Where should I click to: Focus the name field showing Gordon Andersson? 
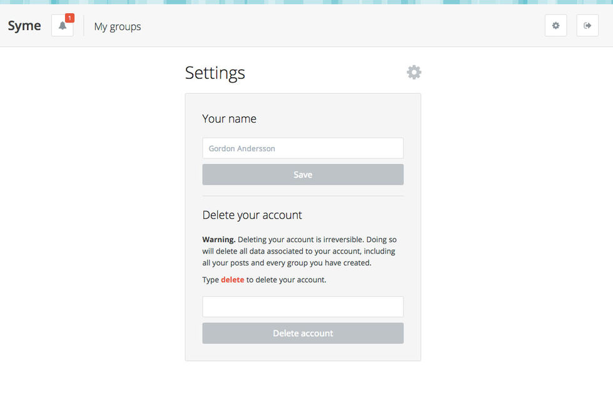point(303,148)
